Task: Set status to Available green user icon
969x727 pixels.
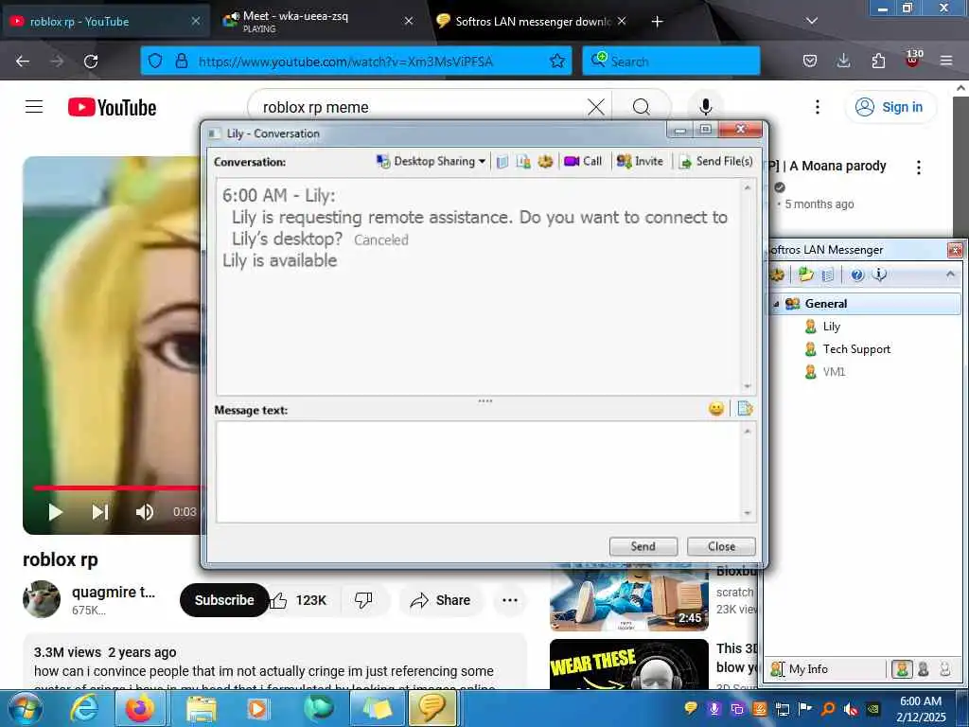Action: [x=902, y=669]
